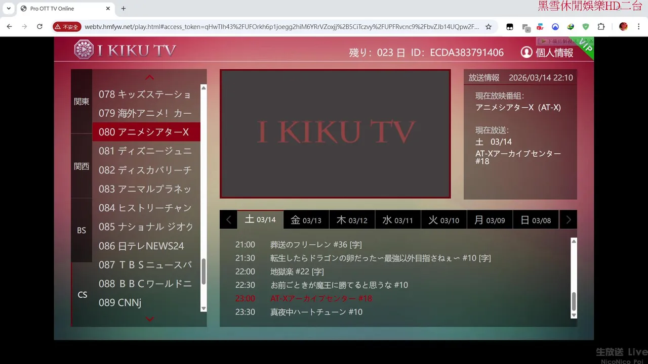
Task: Click browser forward button
Action: pos(24,27)
